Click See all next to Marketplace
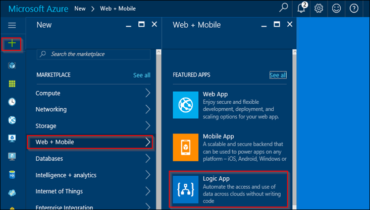Viewport: 370px width, 210px height. tap(141, 75)
